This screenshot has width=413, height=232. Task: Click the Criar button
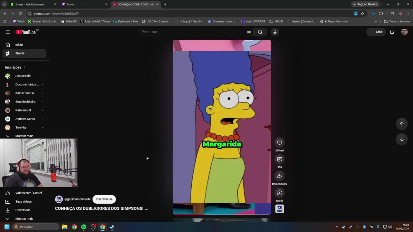click(376, 32)
